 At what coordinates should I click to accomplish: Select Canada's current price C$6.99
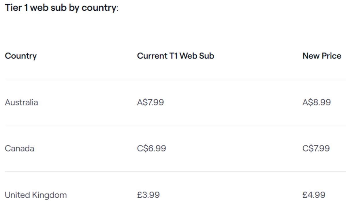152,149
